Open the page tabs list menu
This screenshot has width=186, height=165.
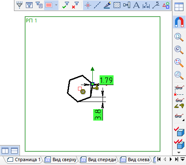click(x=183, y=159)
